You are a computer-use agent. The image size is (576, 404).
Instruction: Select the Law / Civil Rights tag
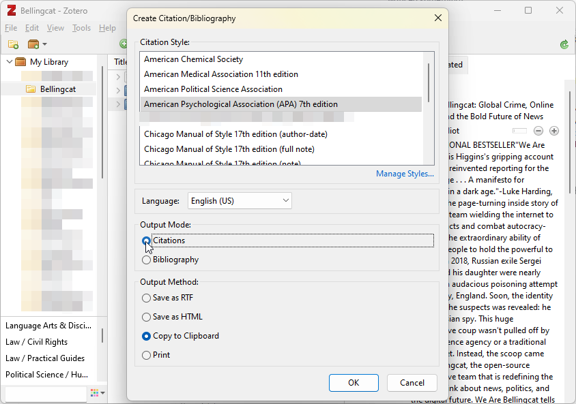pyautogui.click(x=36, y=342)
